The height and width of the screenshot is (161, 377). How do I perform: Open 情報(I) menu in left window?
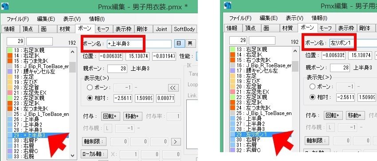[x=97, y=19]
